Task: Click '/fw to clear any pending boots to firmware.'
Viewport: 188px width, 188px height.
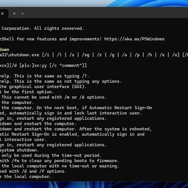Action: [x=66, y=161]
